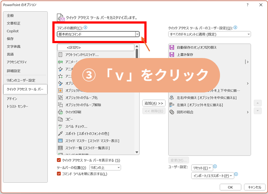
Task: Click the Ungroup Objects command icon
Action: [x=60, y=105]
